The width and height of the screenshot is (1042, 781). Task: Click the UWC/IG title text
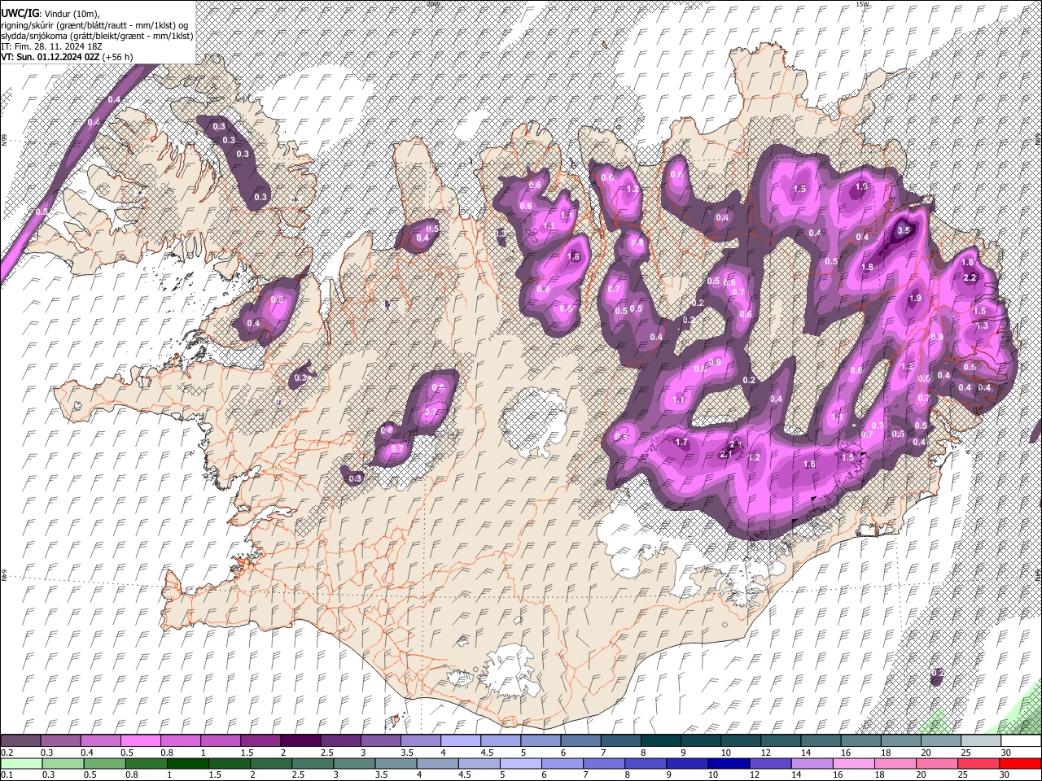pyautogui.click(x=20, y=14)
